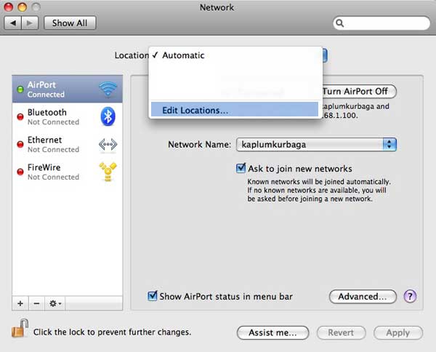The height and width of the screenshot is (352, 436).
Task: Open help with the purple question mark
Action: click(x=410, y=296)
